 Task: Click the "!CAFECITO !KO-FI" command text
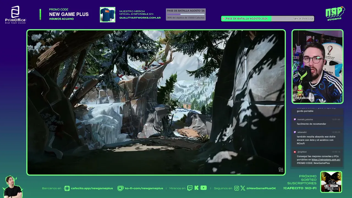tap(300, 188)
